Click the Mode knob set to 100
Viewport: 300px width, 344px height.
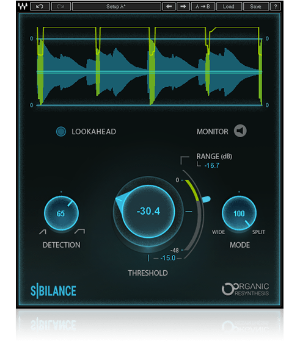coord(239,213)
